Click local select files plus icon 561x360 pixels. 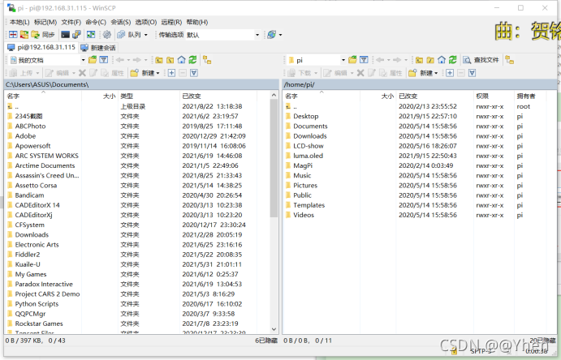pos(171,73)
